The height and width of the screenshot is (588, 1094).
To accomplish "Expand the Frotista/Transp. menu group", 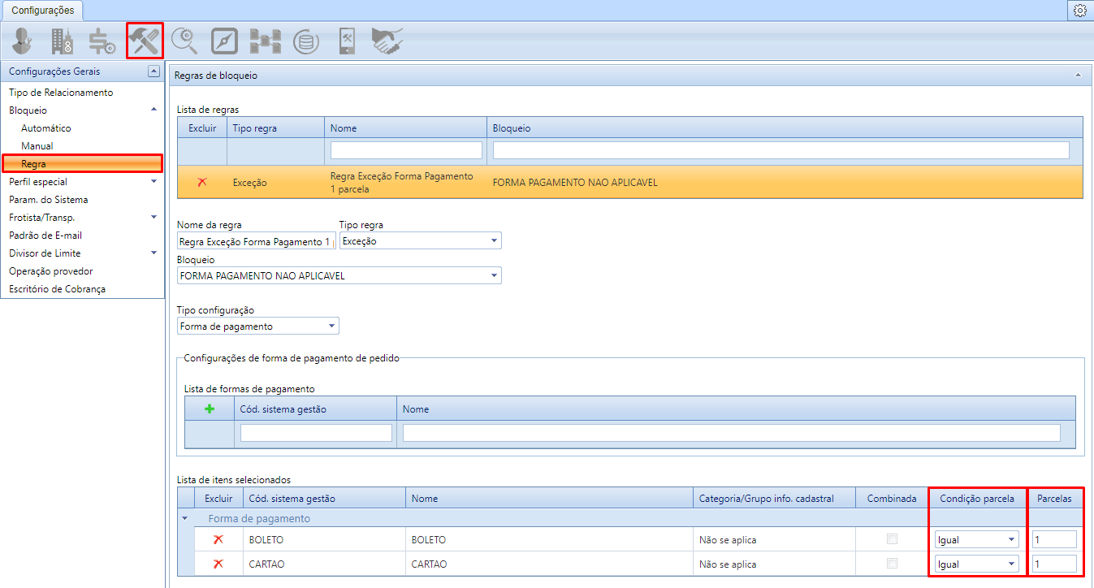I will click(154, 217).
